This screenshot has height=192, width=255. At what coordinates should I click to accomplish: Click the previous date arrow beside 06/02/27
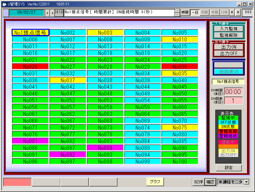(47, 13)
